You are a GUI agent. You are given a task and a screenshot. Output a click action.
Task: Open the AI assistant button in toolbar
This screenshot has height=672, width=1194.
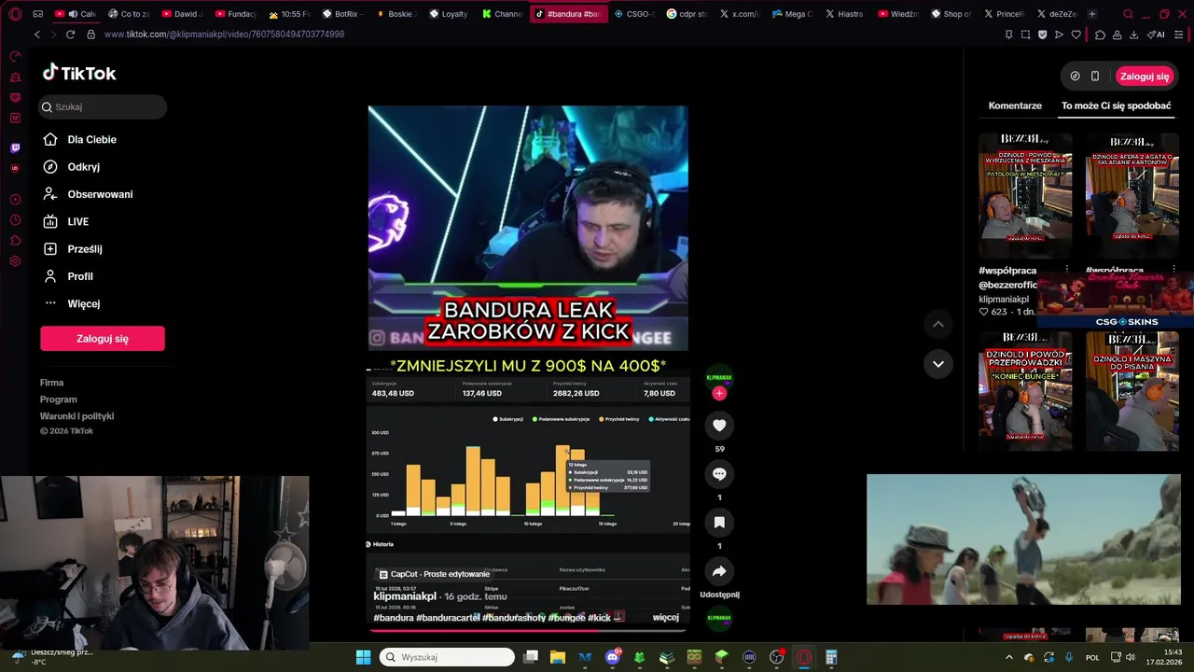coord(1157,35)
